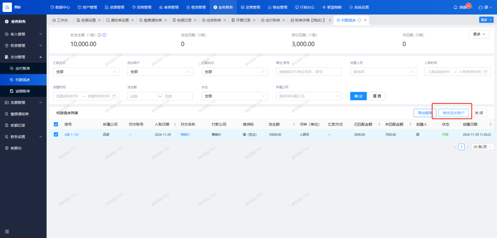Viewport: 497px width, 238px height.
Task: Open the A座-1-102 room link
Action: 72,135
